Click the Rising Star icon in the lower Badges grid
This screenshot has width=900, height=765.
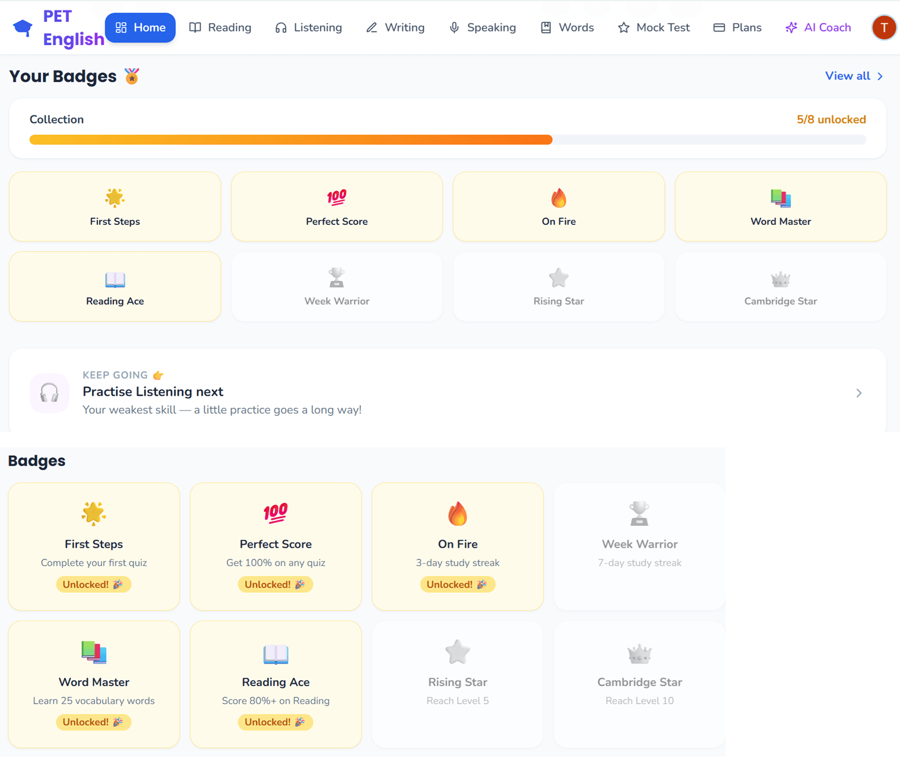point(458,652)
